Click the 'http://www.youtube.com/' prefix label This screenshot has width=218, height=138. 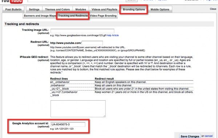click(66, 43)
